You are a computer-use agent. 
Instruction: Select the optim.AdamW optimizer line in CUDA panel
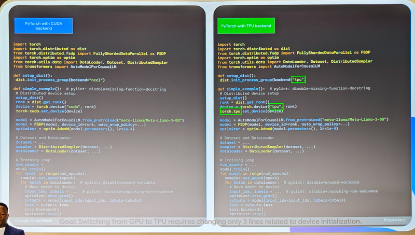click(75, 129)
